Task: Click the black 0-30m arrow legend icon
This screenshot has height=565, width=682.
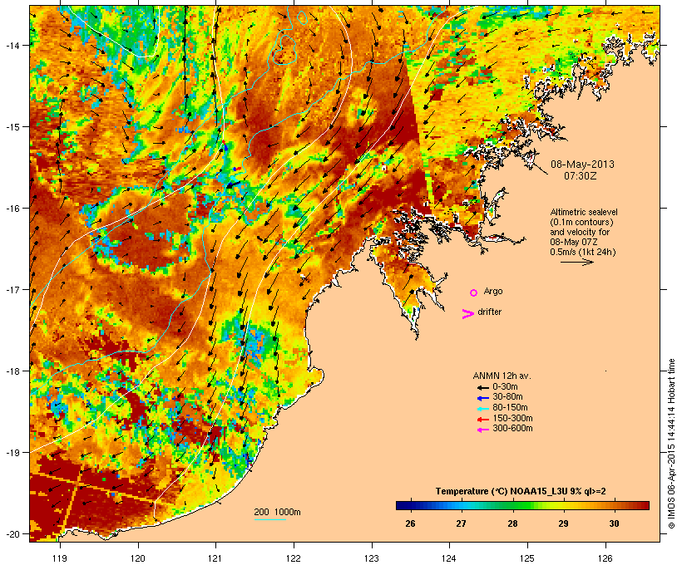Action: click(x=482, y=387)
